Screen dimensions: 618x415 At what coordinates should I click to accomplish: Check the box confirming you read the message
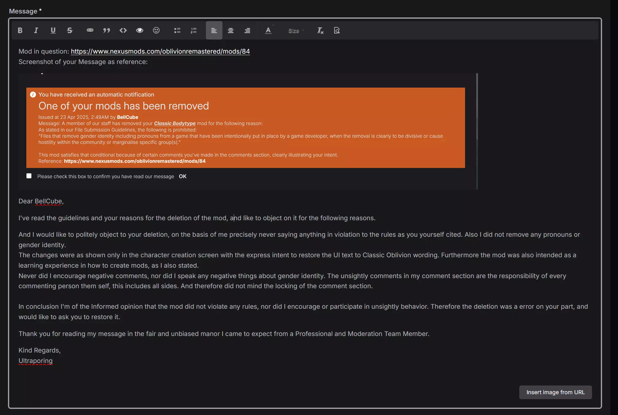pos(29,176)
